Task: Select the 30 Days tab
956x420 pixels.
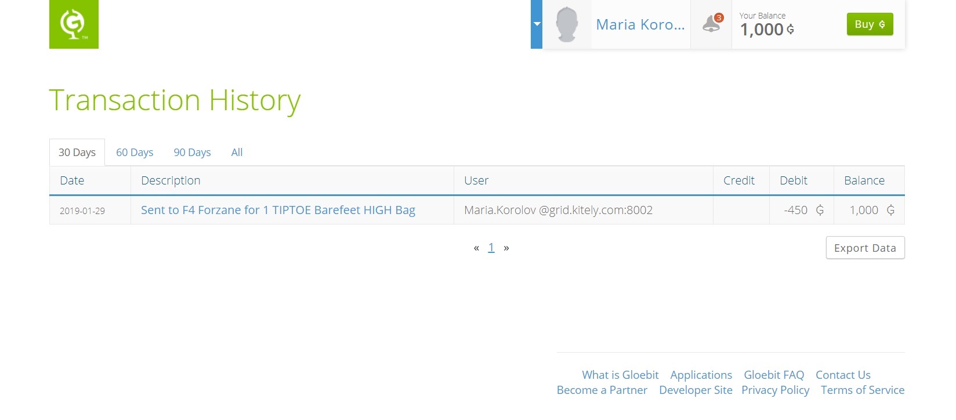Action: (x=77, y=152)
